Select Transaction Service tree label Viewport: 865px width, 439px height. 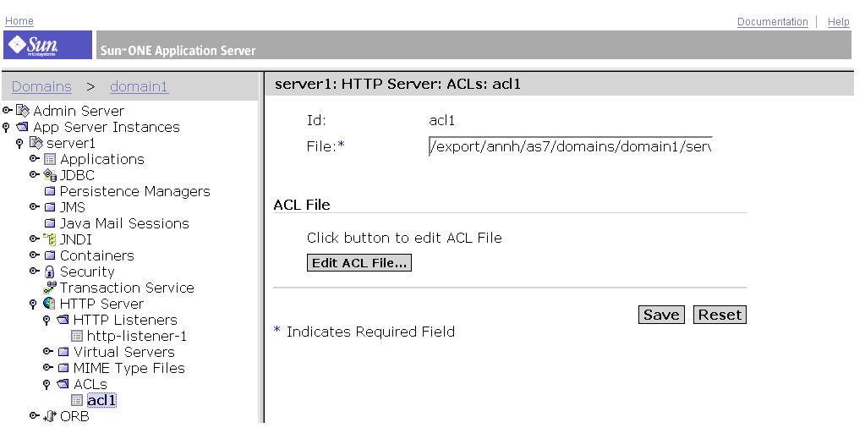tap(127, 288)
